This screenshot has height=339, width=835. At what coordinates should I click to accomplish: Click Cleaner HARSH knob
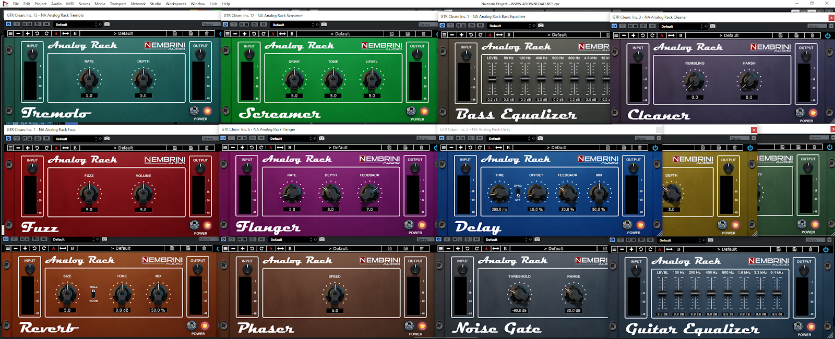point(749,81)
